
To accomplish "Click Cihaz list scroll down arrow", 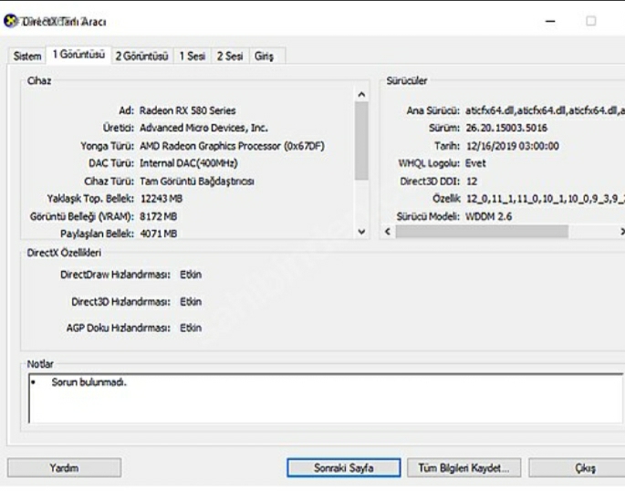I will click(361, 232).
